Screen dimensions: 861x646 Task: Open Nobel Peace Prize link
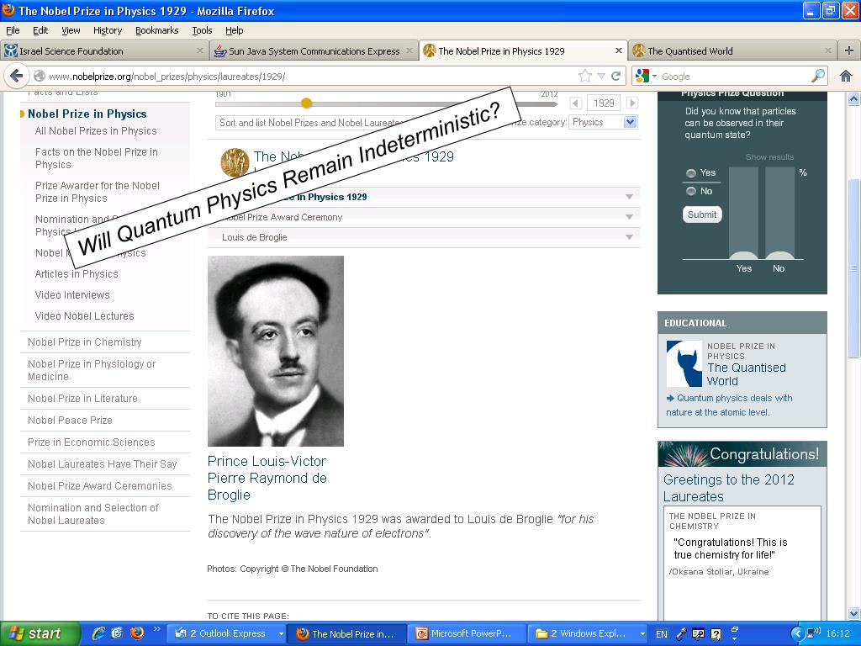(x=70, y=421)
